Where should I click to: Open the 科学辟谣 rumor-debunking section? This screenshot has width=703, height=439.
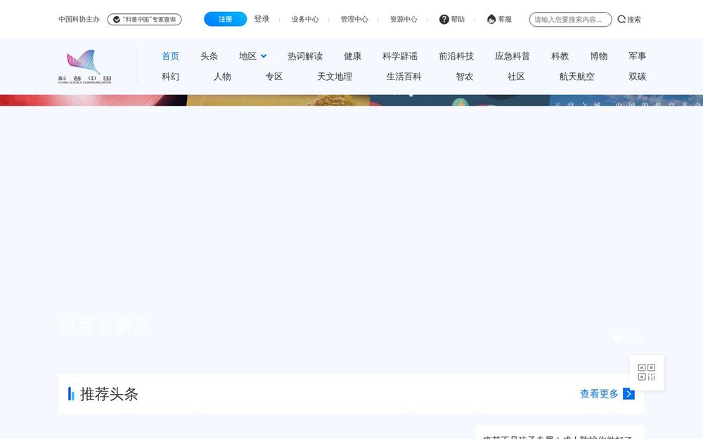click(x=399, y=55)
